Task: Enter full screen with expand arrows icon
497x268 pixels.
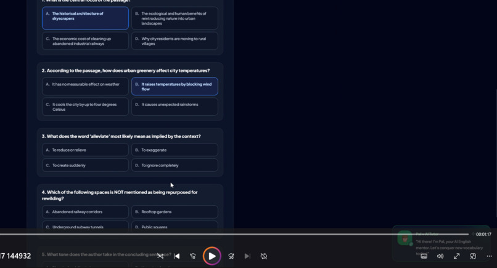Action: tap(456, 256)
